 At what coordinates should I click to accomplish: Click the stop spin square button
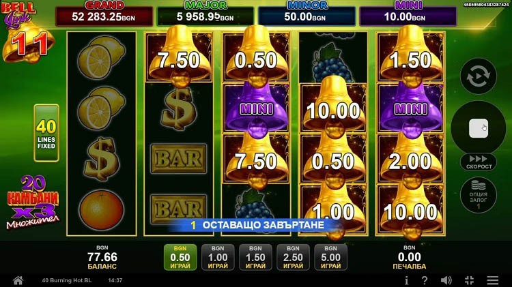point(479,128)
